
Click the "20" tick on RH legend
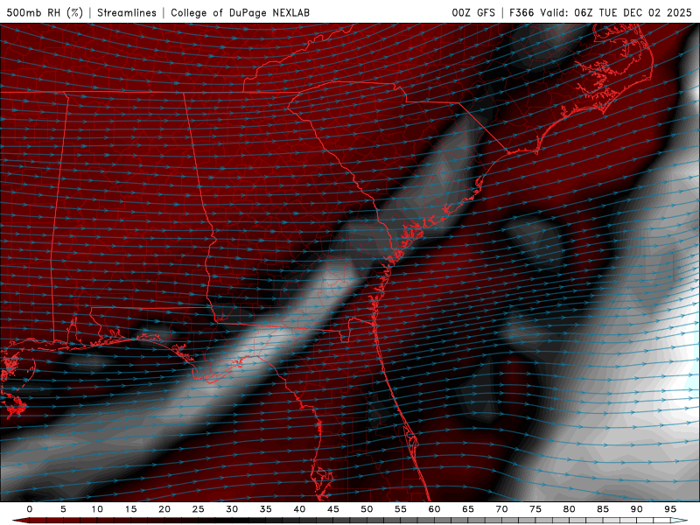point(164,509)
